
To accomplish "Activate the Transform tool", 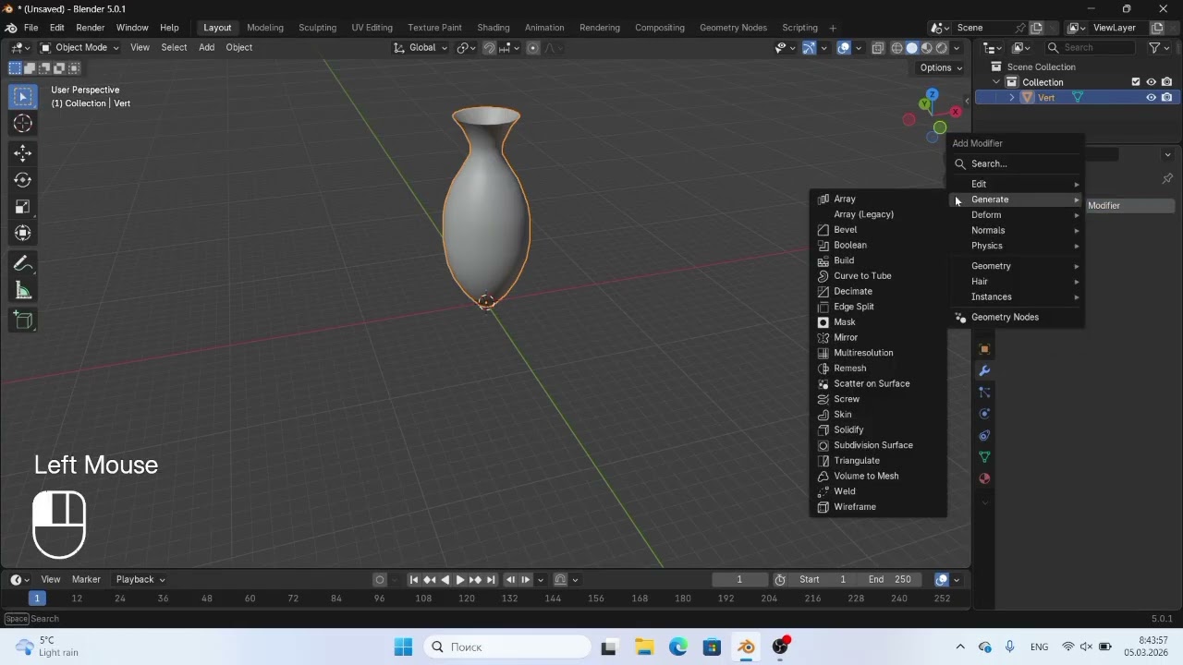I will pos(23,234).
